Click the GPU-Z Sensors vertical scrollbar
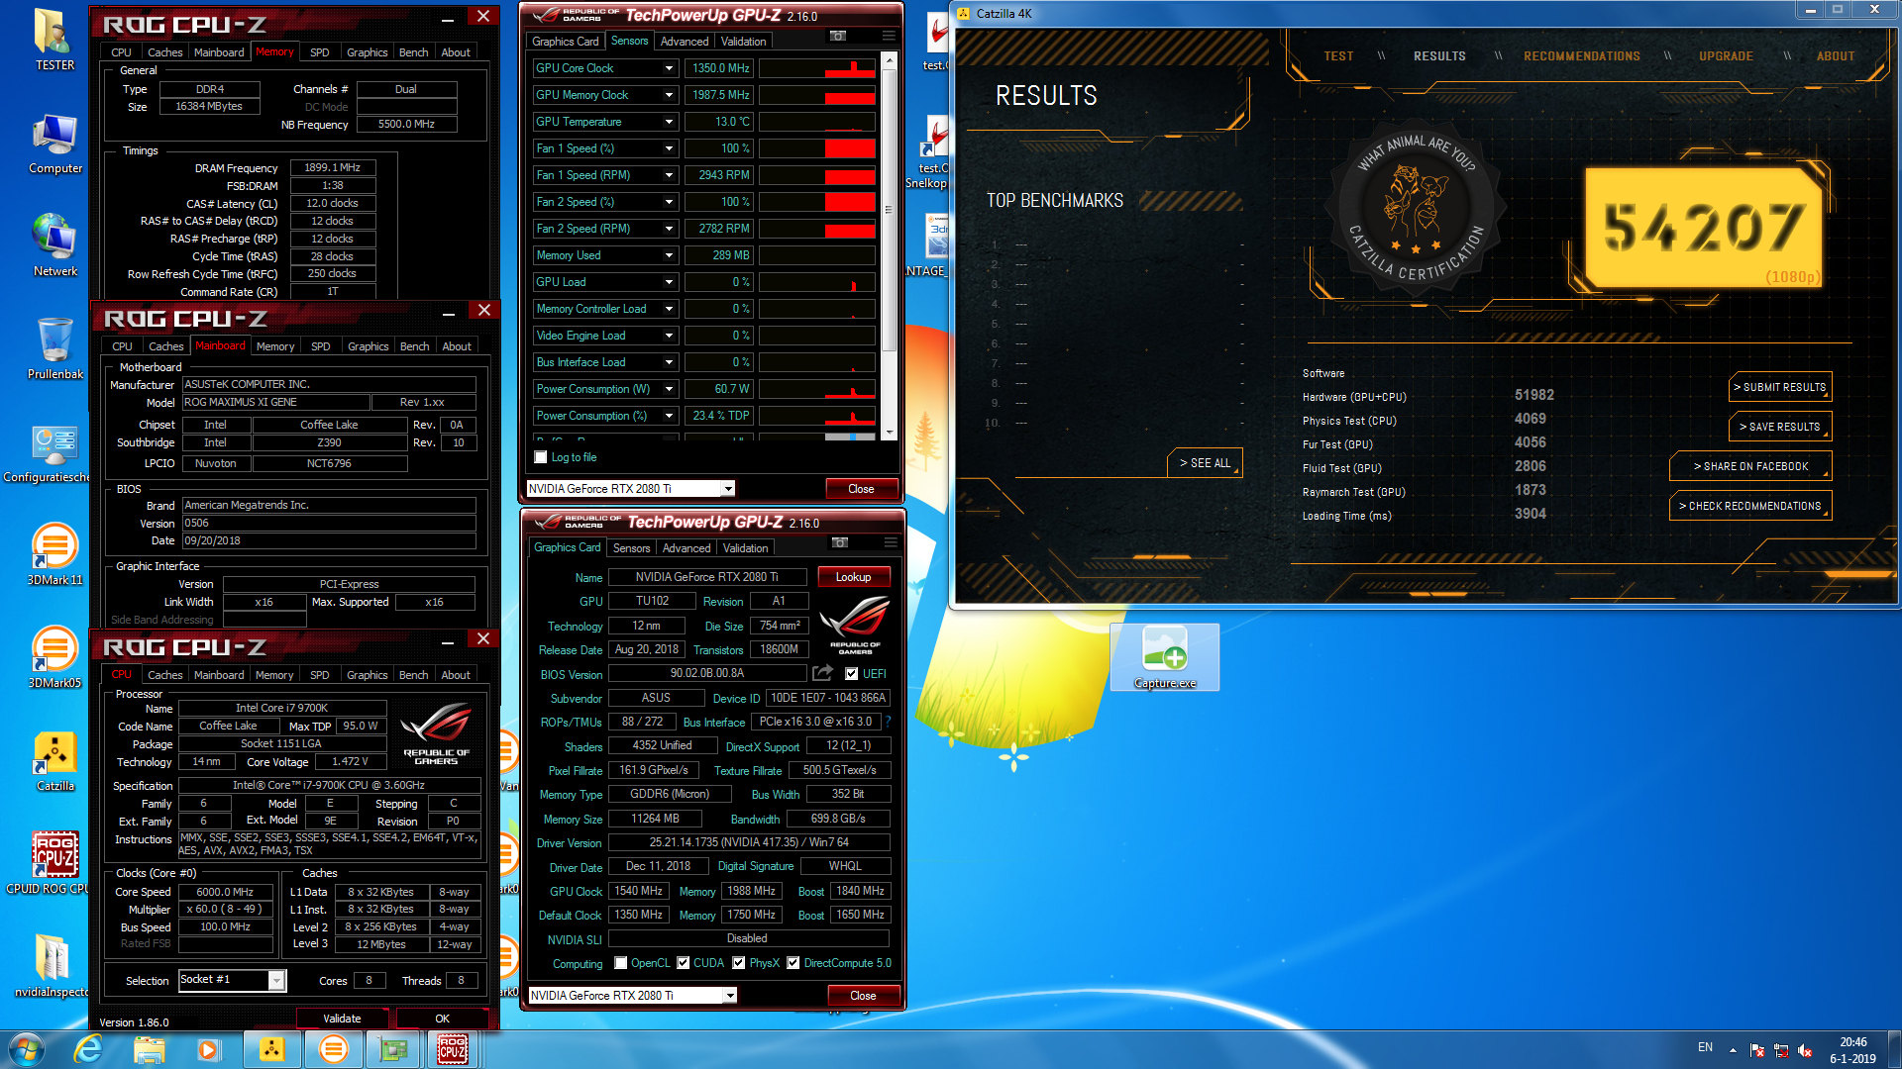 (x=889, y=210)
